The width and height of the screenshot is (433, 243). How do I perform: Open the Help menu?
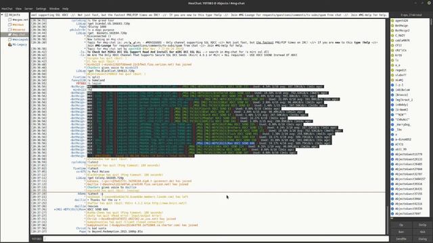click(65, 9)
